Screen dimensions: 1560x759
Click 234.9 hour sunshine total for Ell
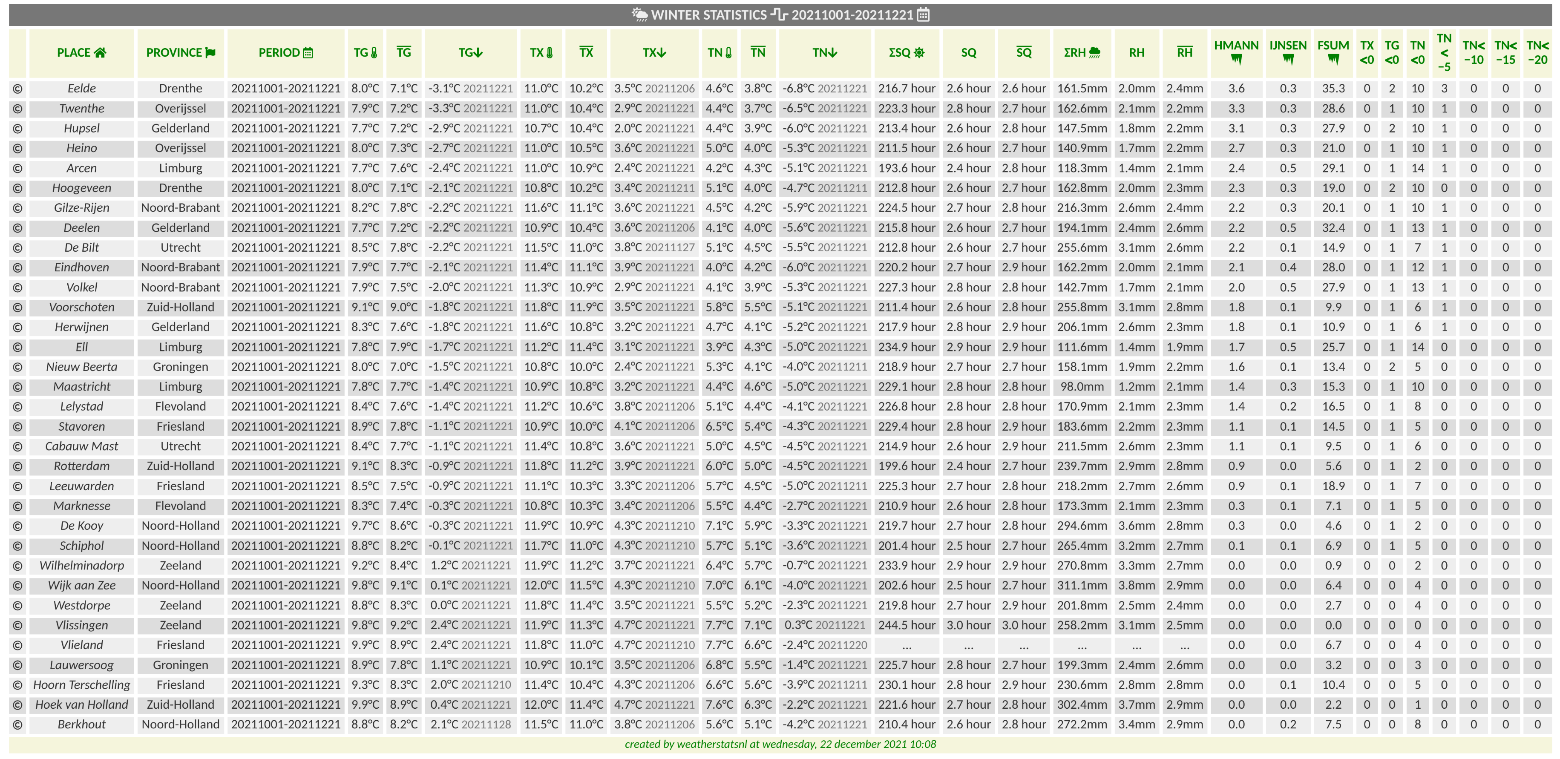point(907,347)
